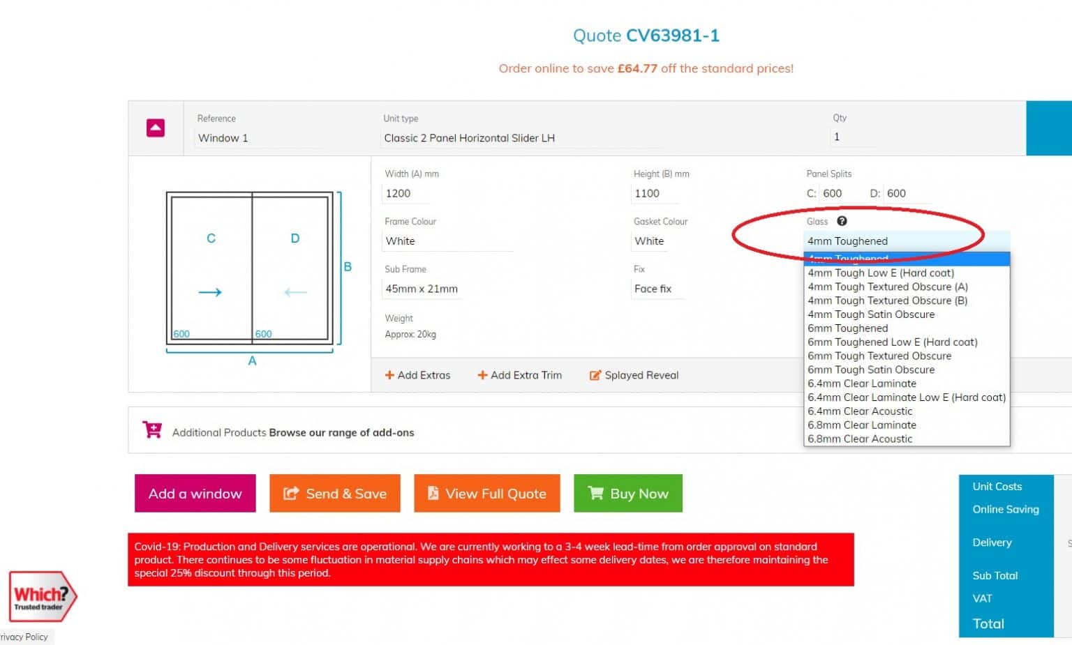Collapse Window 1 with pink arrow icon
The image size is (1072, 645).
click(155, 128)
